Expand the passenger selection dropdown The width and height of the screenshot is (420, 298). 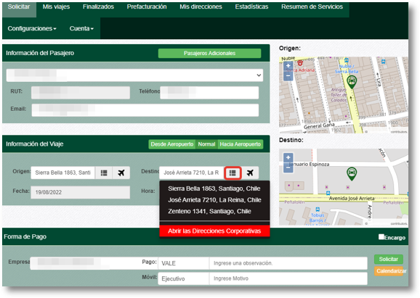point(134,75)
